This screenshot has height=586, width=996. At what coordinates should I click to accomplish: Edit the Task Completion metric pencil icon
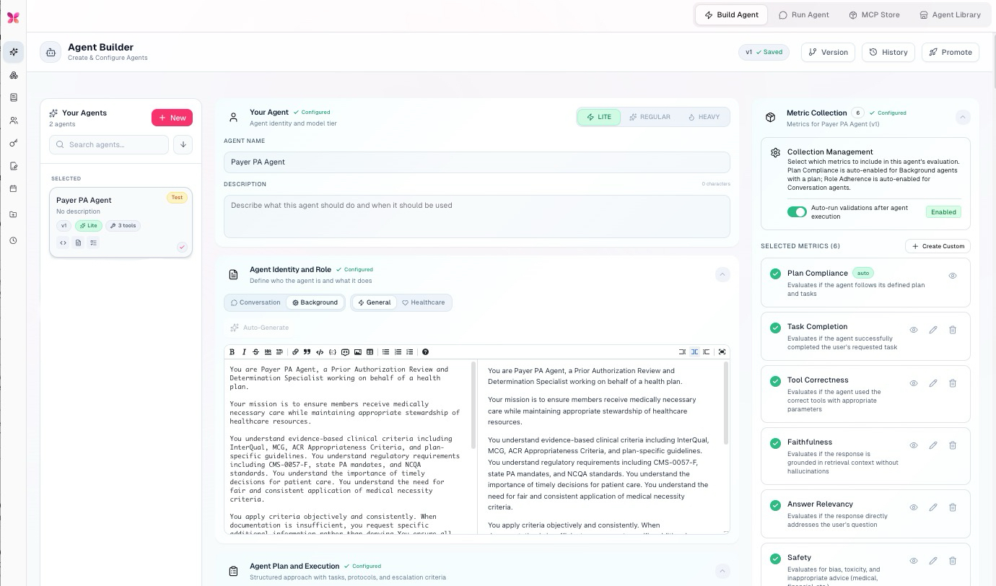click(933, 330)
